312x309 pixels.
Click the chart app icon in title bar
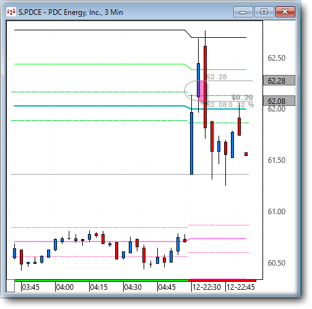point(11,12)
